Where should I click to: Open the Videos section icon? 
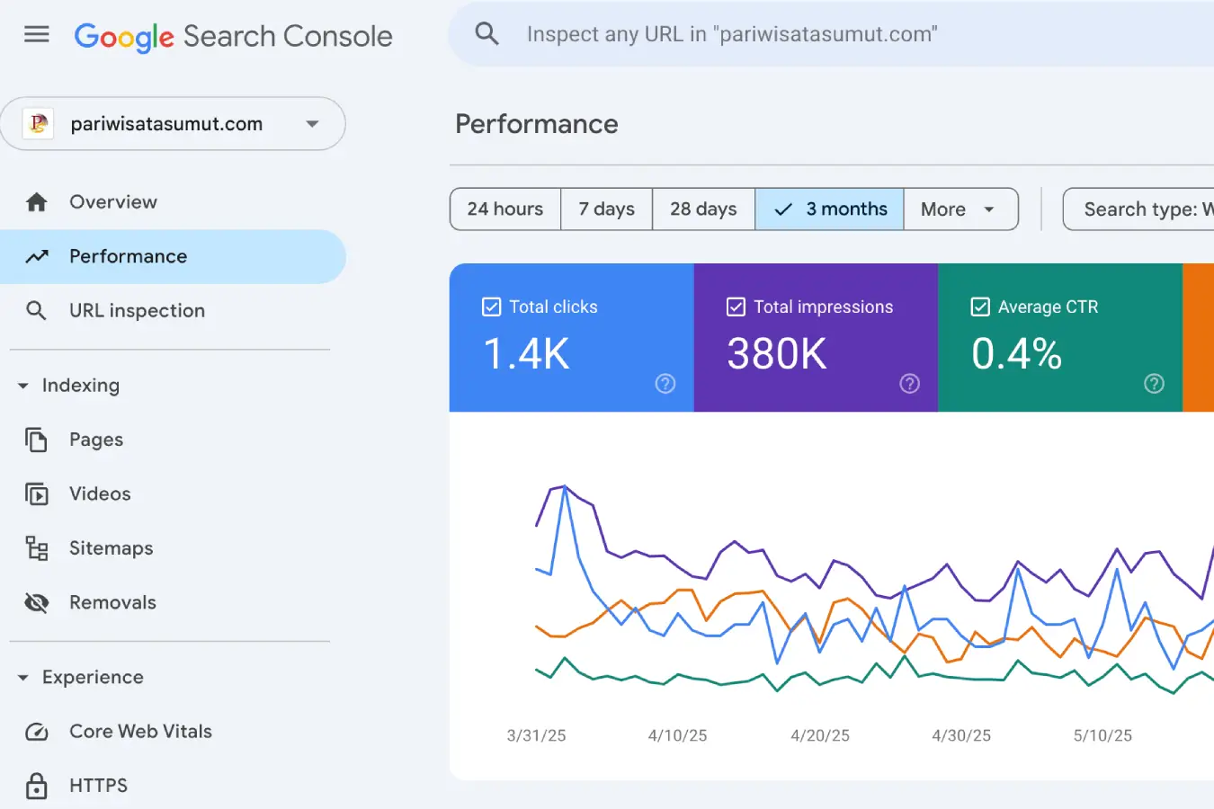37,493
